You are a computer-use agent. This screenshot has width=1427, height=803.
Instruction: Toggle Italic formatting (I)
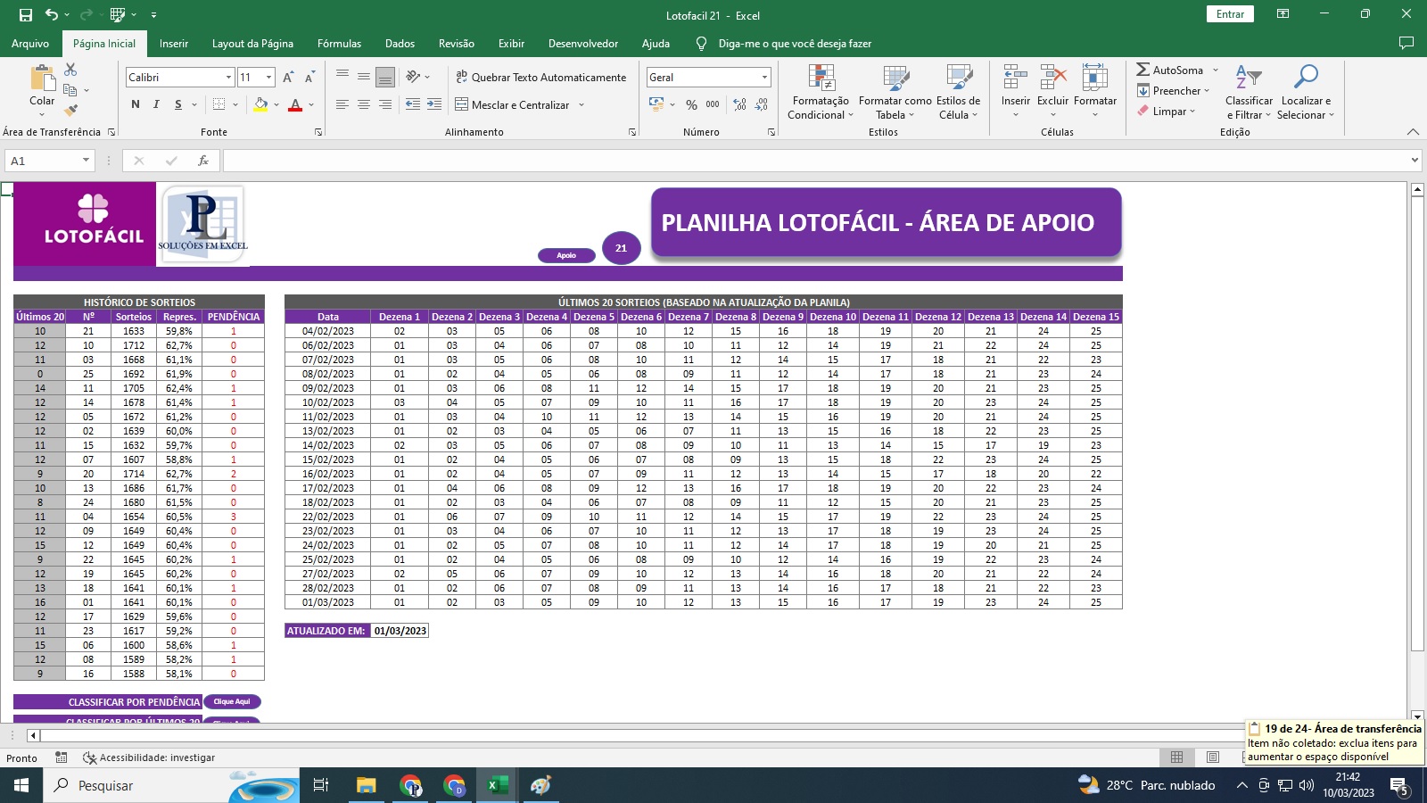click(156, 104)
